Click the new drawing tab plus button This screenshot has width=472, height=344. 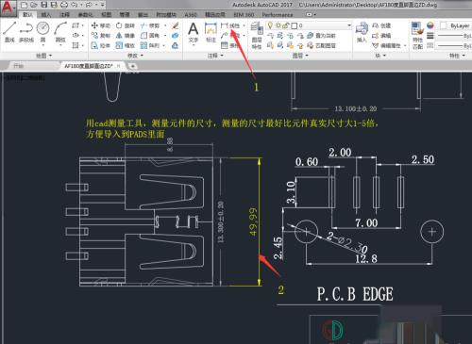133,66
